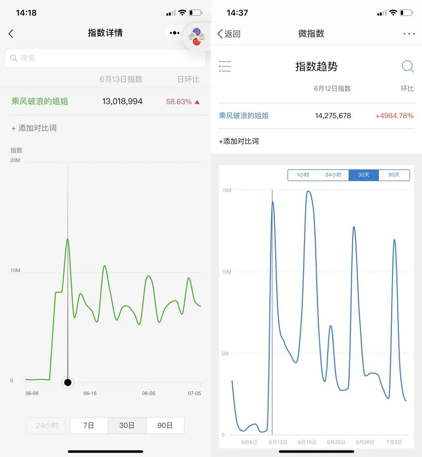Tap +添加对比词 on right screen
Screen dimensions: 422x457
(x=239, y=141)
